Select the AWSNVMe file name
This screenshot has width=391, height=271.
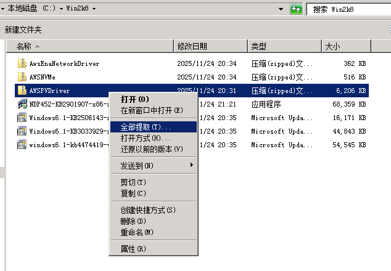coord(43,77)
